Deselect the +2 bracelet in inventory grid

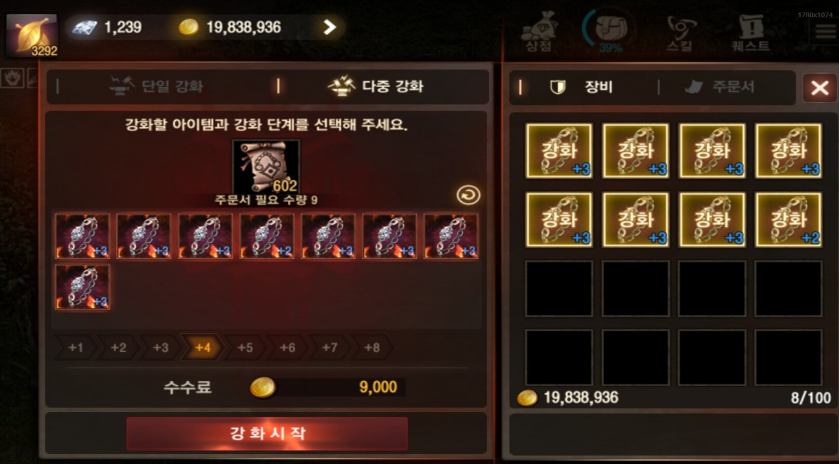point(789,219)
